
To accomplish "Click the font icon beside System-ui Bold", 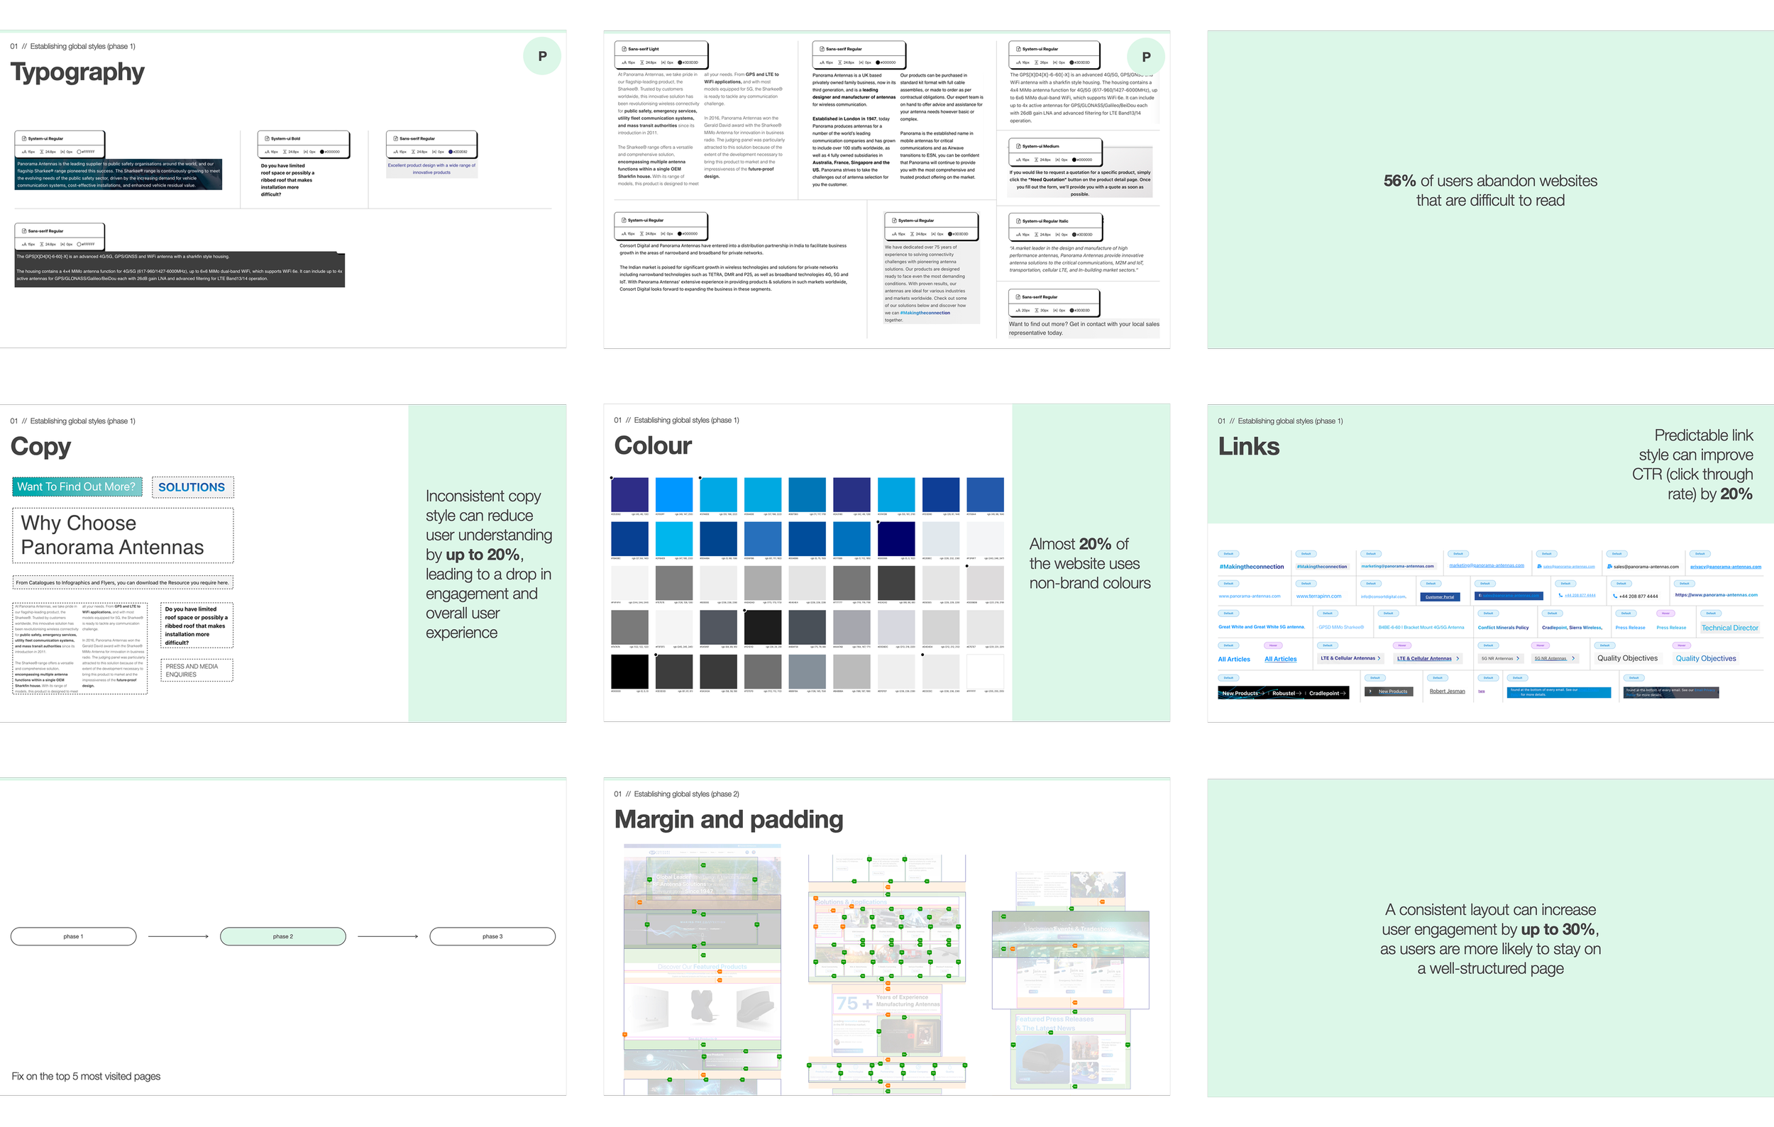I will 268,138.
